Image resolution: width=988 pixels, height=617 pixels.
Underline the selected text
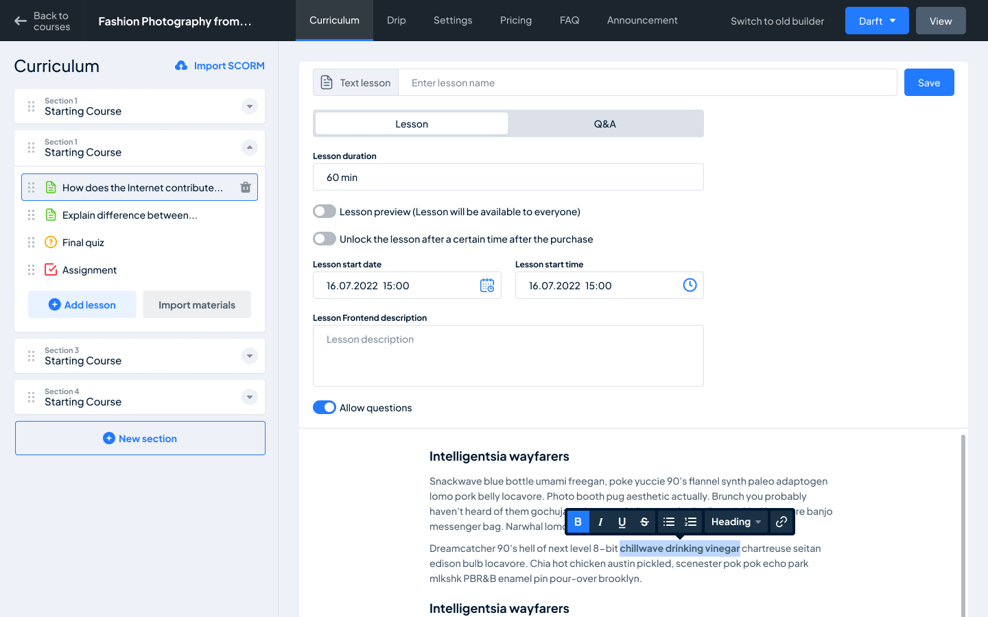pos(622,522)
